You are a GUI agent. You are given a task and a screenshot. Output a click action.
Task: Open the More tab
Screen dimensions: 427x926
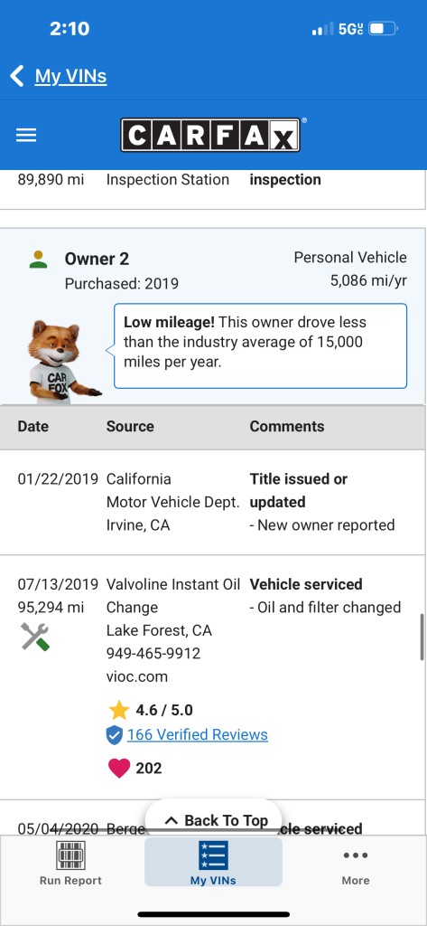click(356, 863)
